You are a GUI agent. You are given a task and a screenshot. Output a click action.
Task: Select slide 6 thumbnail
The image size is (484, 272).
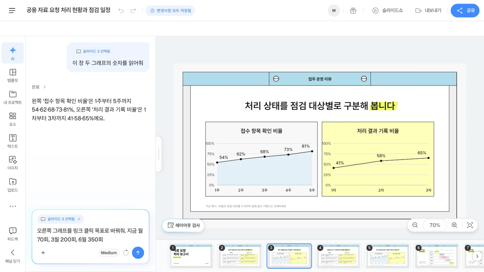tap(437, 256)
